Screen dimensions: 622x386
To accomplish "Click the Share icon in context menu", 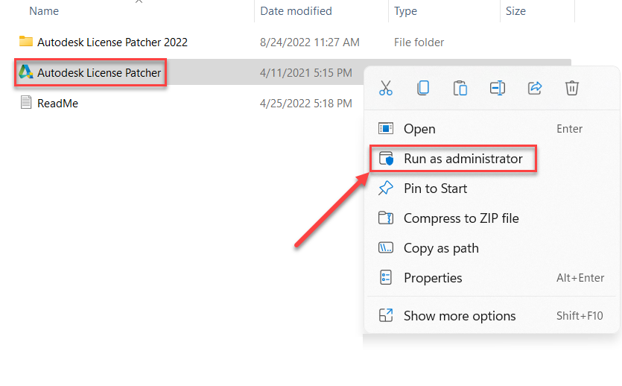I will (x=535, y=88).
